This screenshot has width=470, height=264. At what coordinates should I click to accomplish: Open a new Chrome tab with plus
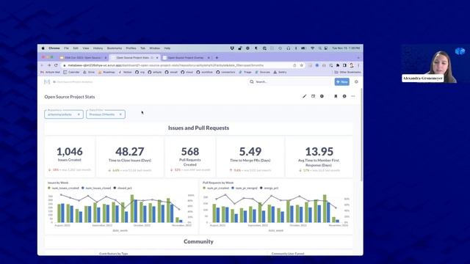tap(217, 57)
